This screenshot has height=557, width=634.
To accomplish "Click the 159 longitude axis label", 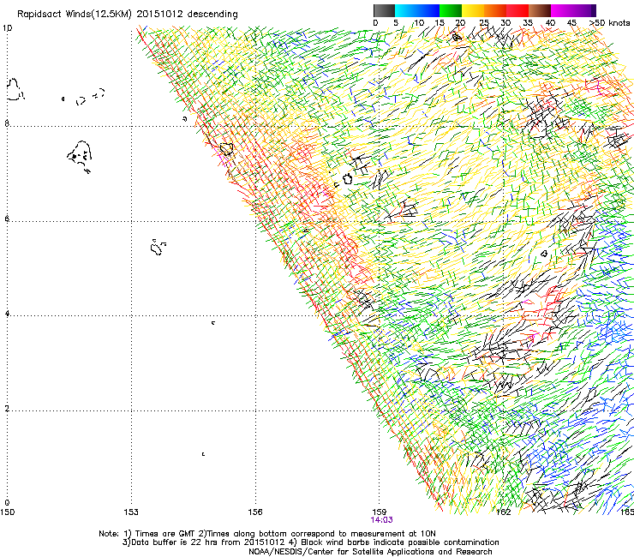I will (380, 512).
